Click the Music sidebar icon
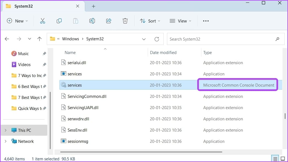288x162 pixels. 14,53
